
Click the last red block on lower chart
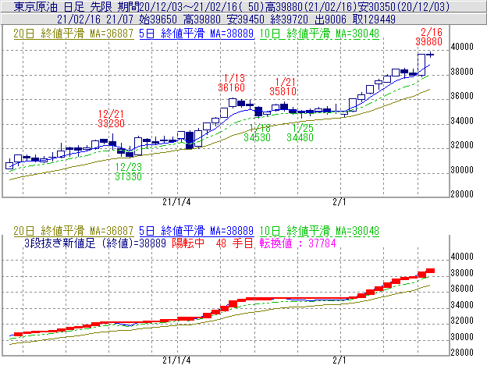[x=430, y=271]
